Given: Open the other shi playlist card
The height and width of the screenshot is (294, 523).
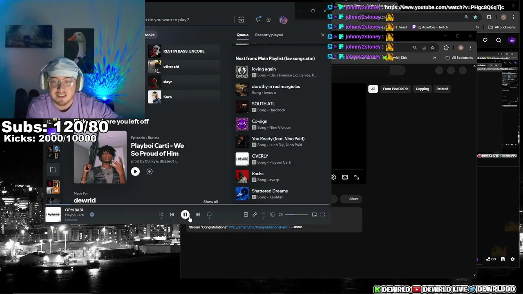Looking at the screenshot, I should (184, 66).
